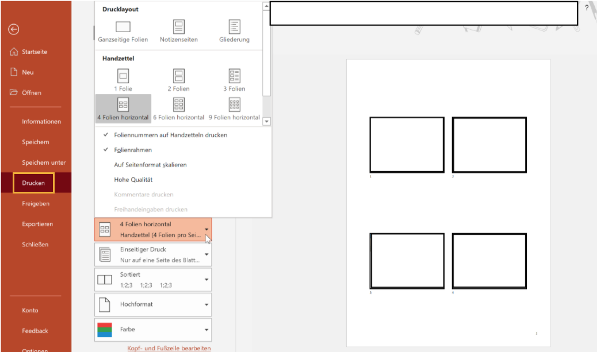
Task: Pick the 6 Folien horizontal layout
Action: tap(178, 105)
